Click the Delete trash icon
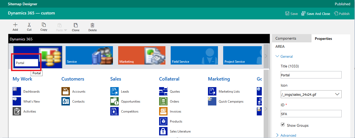Image resolution: width=355 pixels, height=138 pixels. tap(92, 25)
